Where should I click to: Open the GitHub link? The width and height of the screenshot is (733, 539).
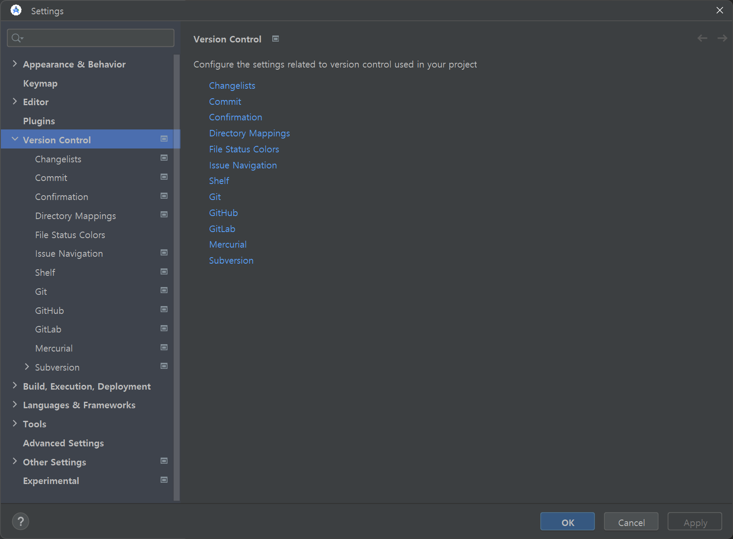(x=223, y=213)
